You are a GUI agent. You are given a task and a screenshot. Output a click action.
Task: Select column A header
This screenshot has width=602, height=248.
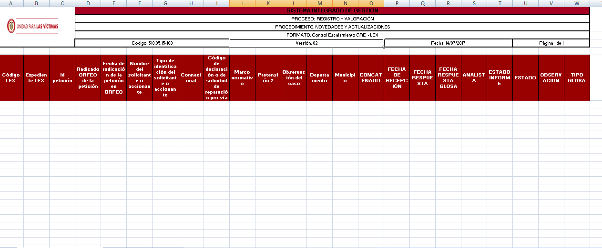(x=11, y=3)
